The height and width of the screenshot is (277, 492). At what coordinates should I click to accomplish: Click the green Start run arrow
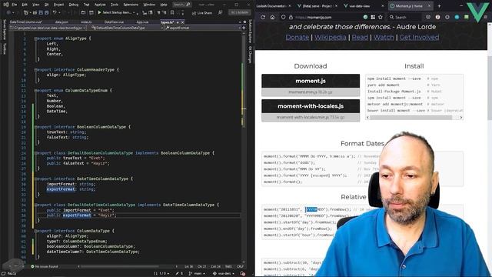pyautogui.click(x=99, y=12)
